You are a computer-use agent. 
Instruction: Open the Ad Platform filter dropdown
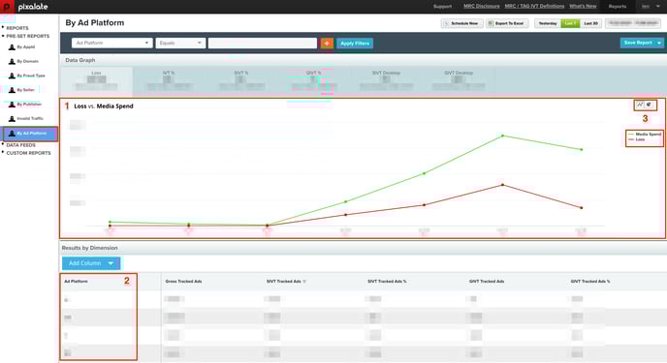pyautogui.click(x=111, y=43)
